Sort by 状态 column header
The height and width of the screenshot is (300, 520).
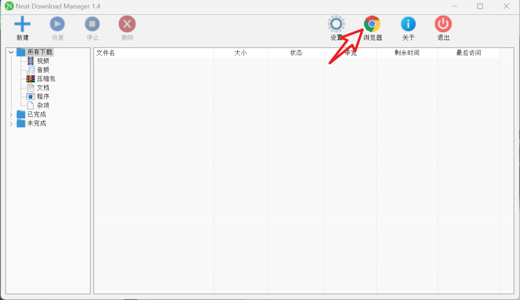click(x=296, y=53)
